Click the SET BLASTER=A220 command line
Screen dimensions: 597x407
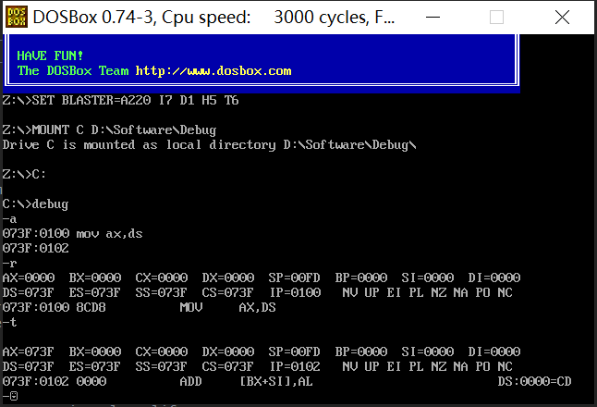tap(116, 100)
